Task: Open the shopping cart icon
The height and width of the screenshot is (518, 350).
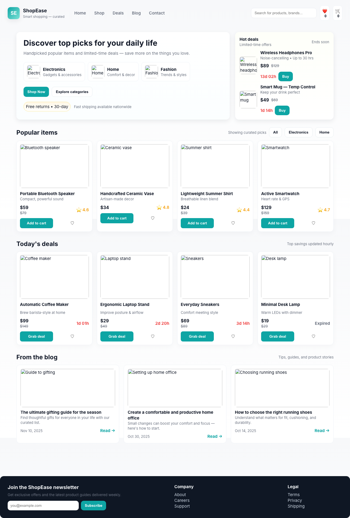Action: click(337, 13)
